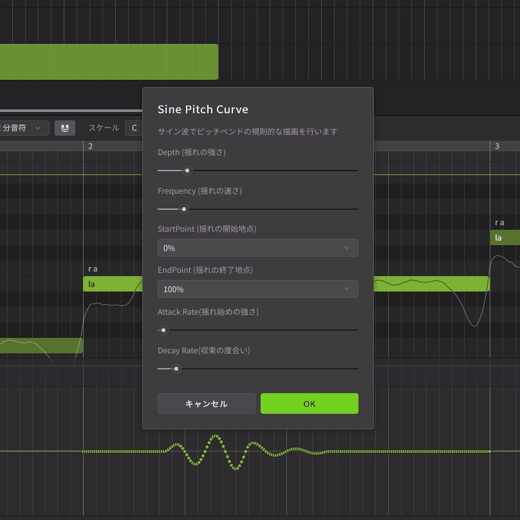The height and width of the screenshot is (520, 520).
Task: Click the 'r a' phoneme label at measure 3
Action: [x=499, y=223]
